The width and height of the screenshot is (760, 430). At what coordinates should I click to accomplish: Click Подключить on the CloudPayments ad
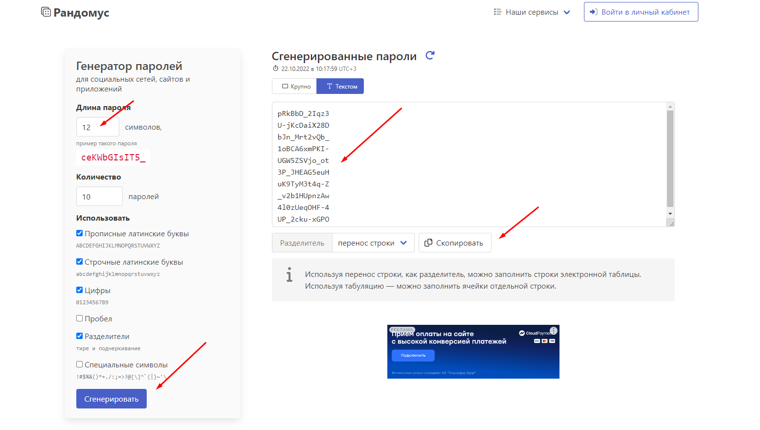tap(413, 355)
